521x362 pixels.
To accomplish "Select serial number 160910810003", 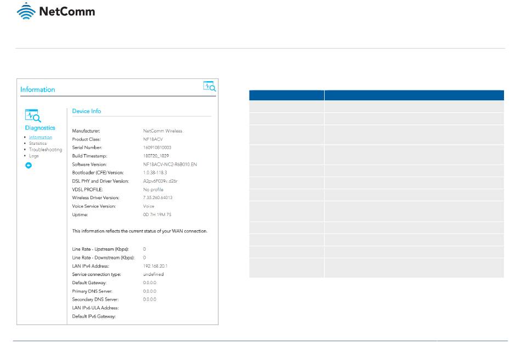I will (x=157, y=148).
